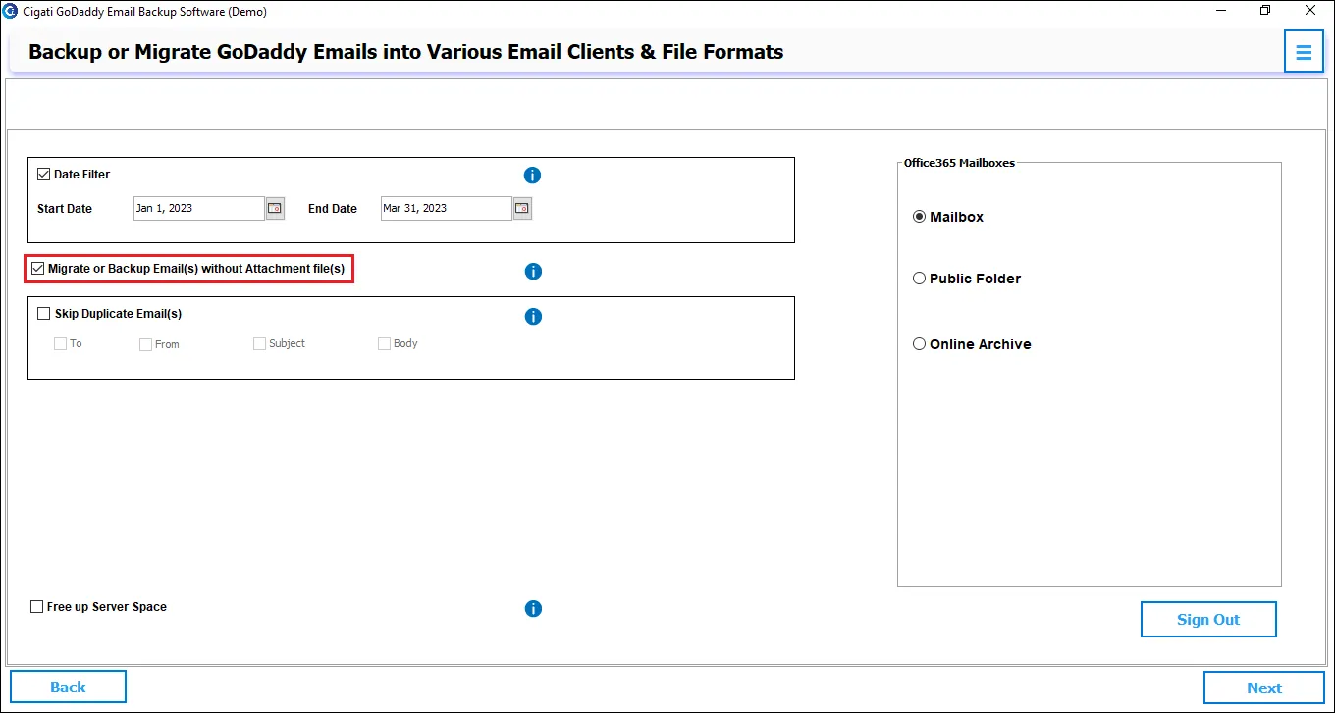The image size is (1335, 713).
Task: Show info for Date Filter option
Action: (x=533, y=176)
